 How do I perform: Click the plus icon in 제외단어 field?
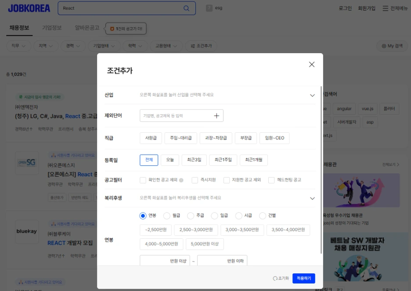(x=216, y=116)
